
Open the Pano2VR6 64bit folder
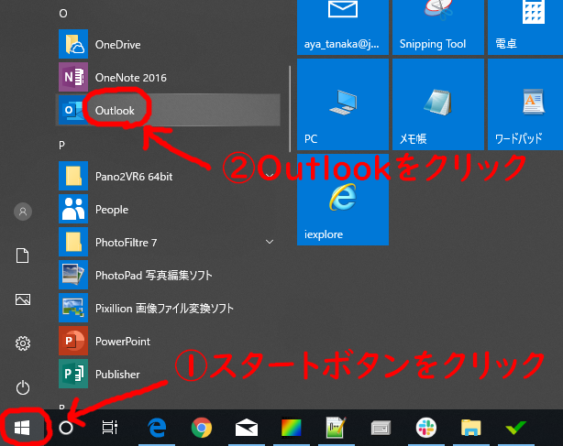tap(169, 177)
